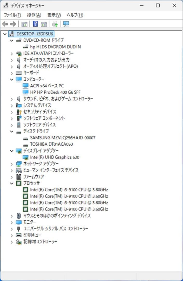Minimize the Device Manager window
The width and height of the screenshot is (183, 281).
[141, 5]
